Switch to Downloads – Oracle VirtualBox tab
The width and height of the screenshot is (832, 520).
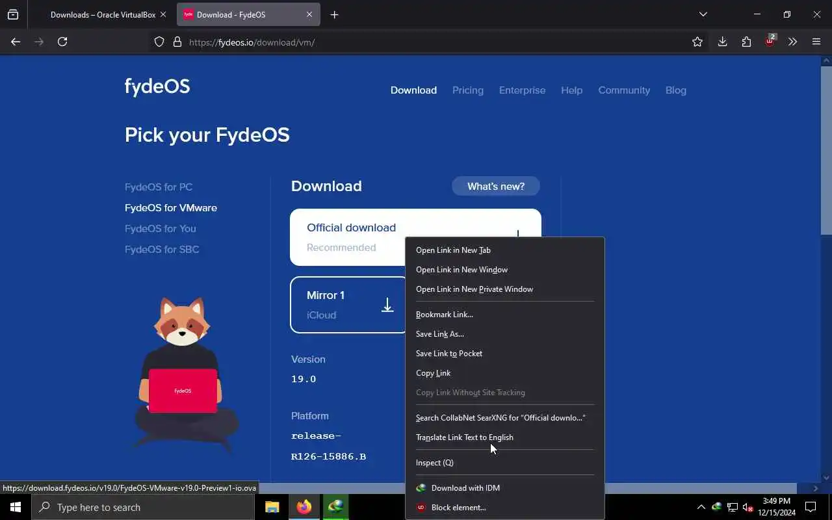click(103, 14)
